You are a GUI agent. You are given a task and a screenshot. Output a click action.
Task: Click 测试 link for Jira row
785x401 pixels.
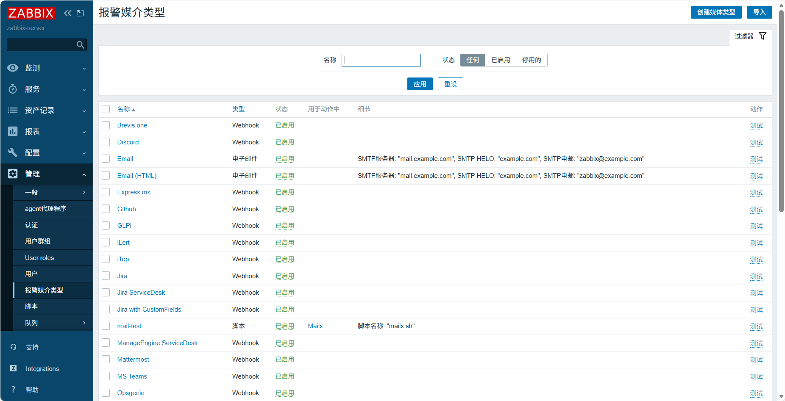(756, 276)
